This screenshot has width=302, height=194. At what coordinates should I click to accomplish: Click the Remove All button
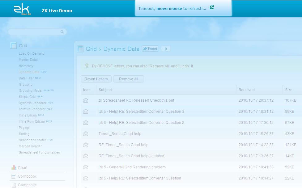click(129, 79)
